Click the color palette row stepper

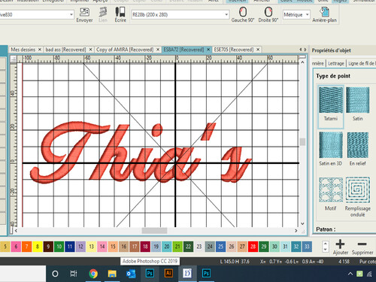coord(325,247)
